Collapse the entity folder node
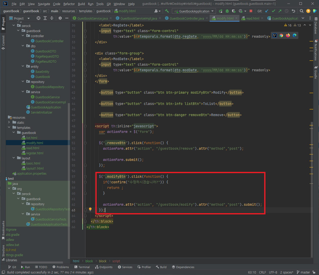 tap(23, 66)
